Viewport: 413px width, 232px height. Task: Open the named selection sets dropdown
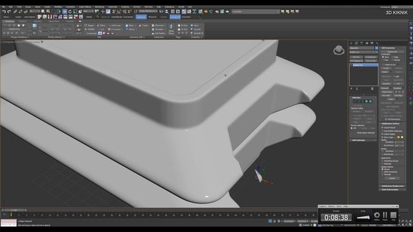pos(148,12)
